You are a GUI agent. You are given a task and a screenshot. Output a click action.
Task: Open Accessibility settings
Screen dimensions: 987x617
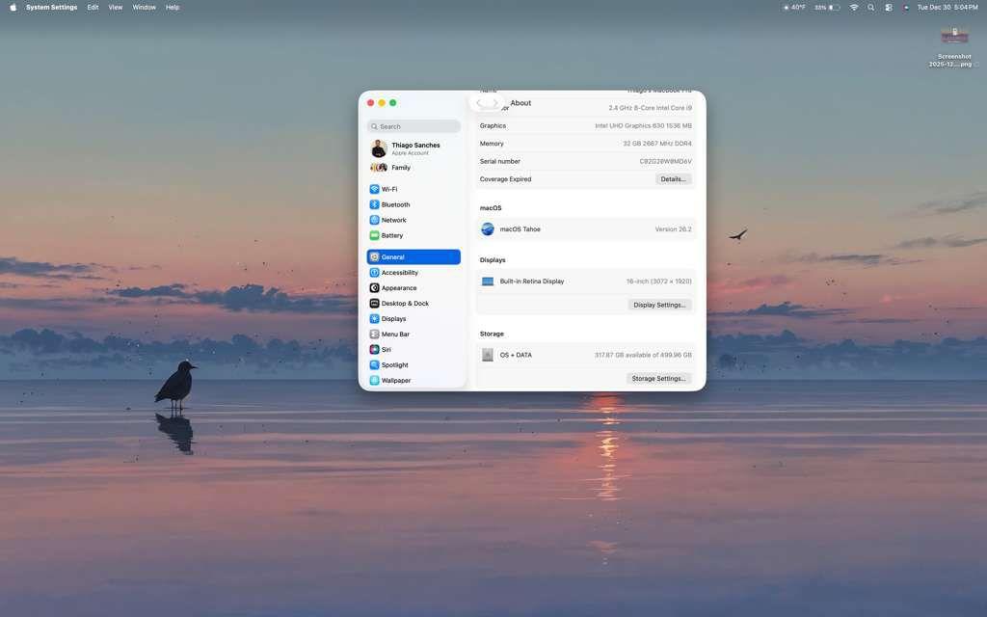[x=399, y=273]
